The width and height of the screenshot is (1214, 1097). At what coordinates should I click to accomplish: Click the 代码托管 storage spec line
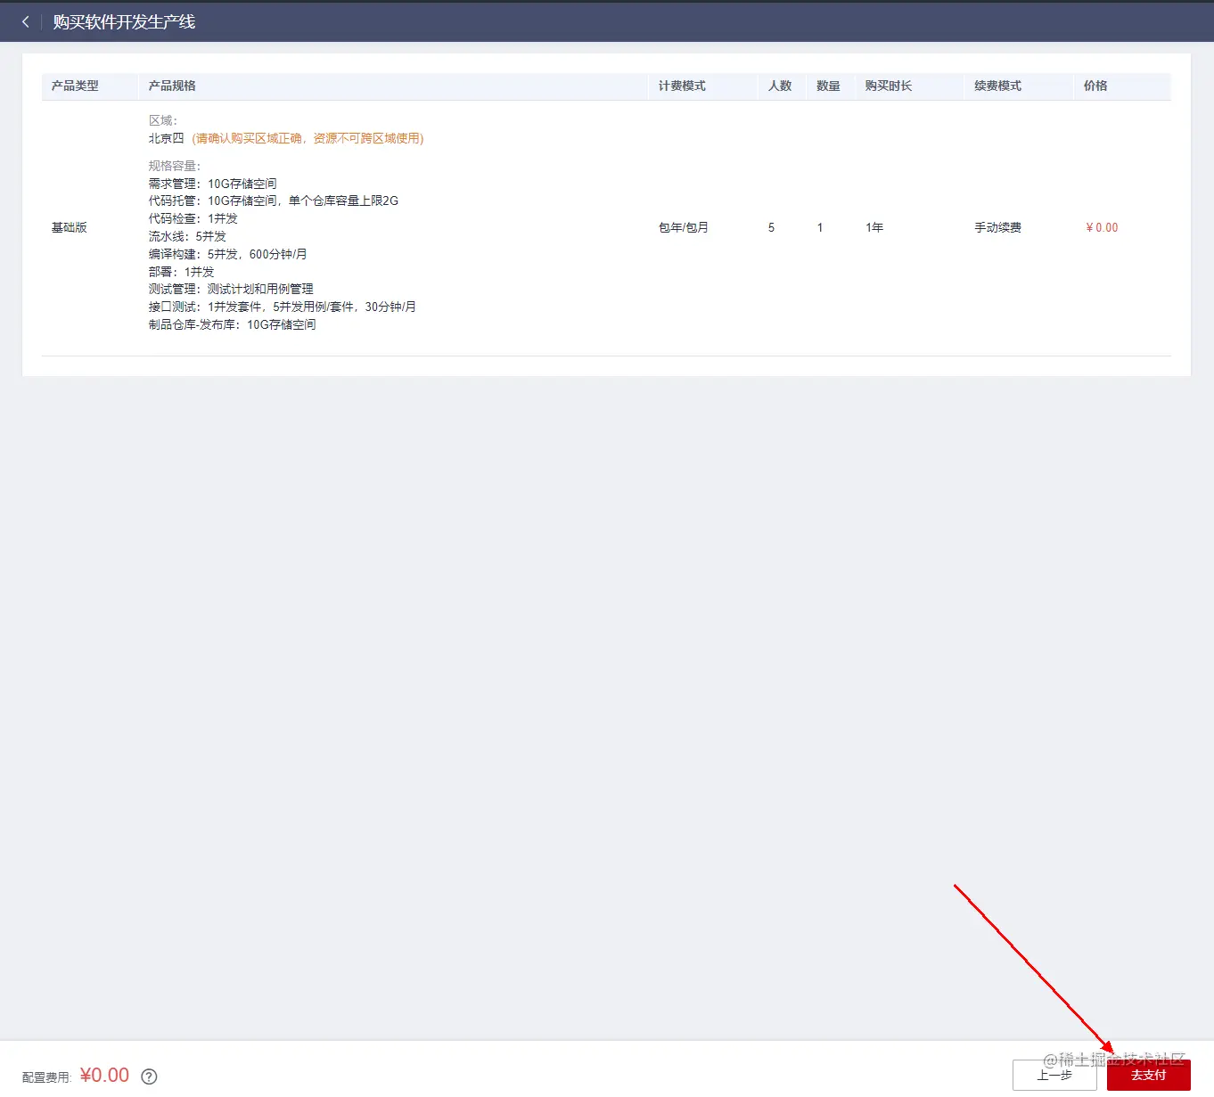tap(273, 201)
